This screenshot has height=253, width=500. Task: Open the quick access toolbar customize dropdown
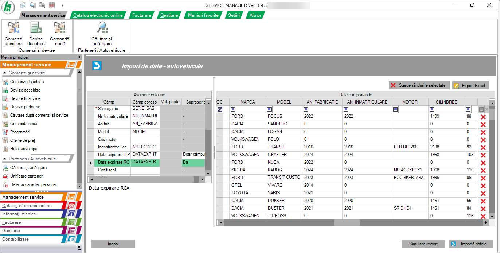click(x=62, y=5)
